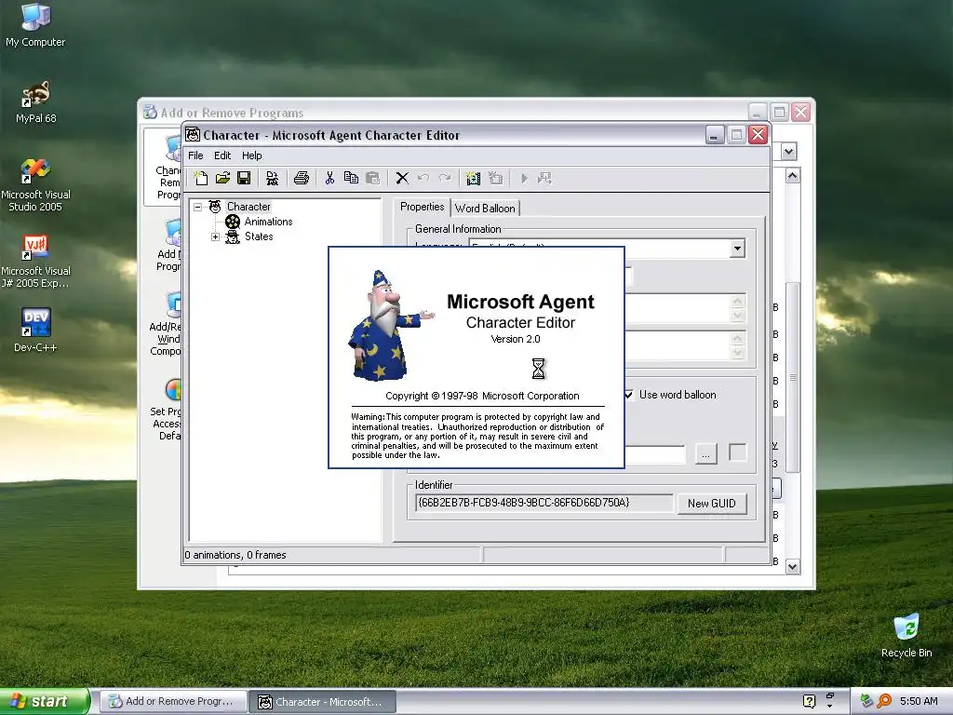953x715 pixels.
Task: Click Add or Remove Programs scroll down arrow
Action: tap(792, 567)
